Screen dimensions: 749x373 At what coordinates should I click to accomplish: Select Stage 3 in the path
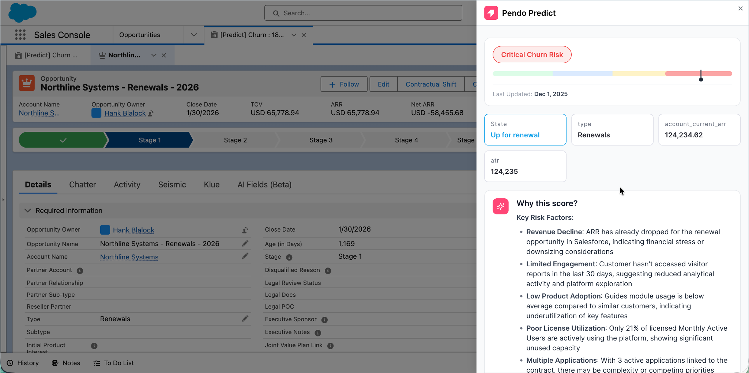point(321,140)
